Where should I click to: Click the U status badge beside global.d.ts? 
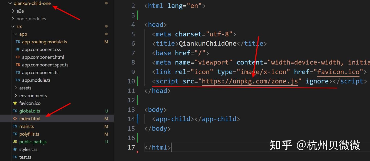click(x=107, y=111)
